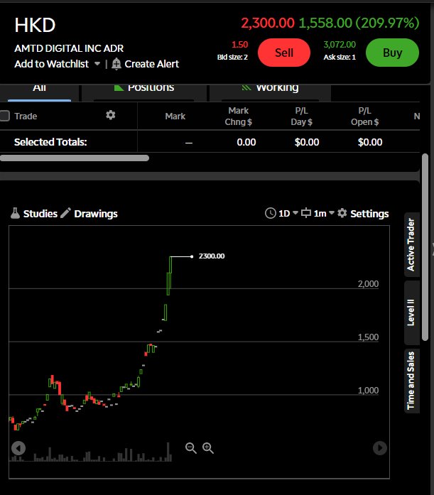Click the red Sell button
Viewport: 434px width, 495px height.
coord(283,53)
